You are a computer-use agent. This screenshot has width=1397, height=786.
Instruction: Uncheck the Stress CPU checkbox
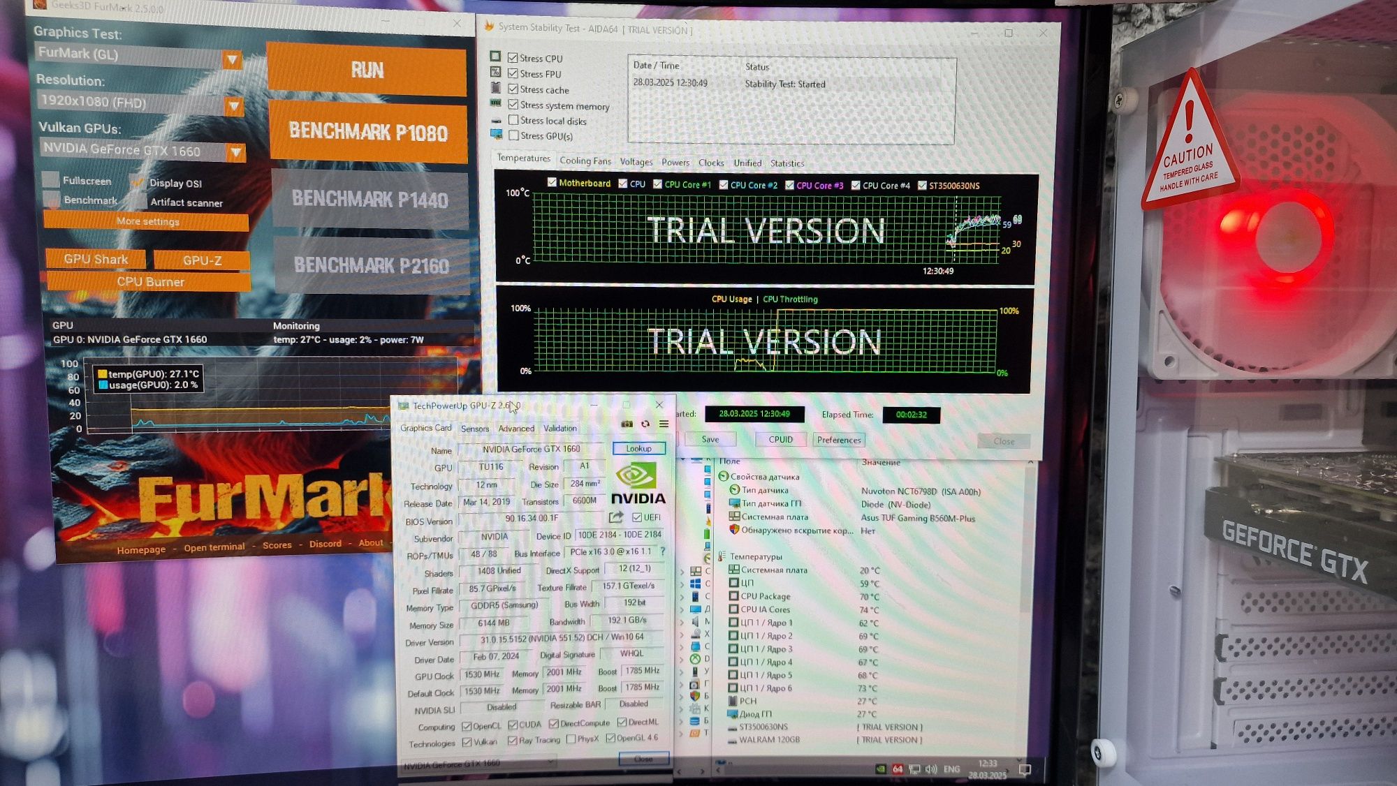[513, 58]
